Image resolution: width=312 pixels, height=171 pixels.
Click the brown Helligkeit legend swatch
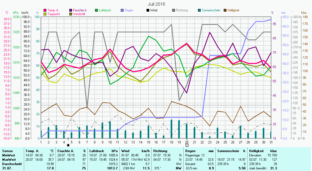225,10
